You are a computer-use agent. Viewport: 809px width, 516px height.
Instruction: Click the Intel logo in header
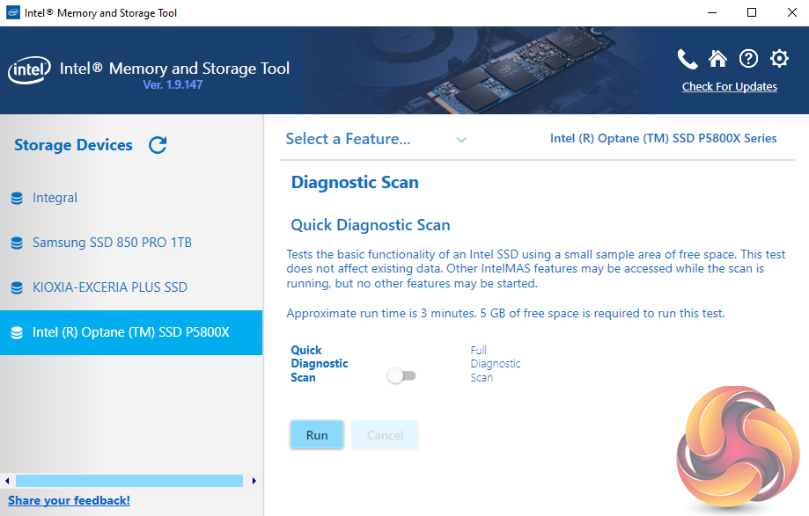tap(29, 69)
